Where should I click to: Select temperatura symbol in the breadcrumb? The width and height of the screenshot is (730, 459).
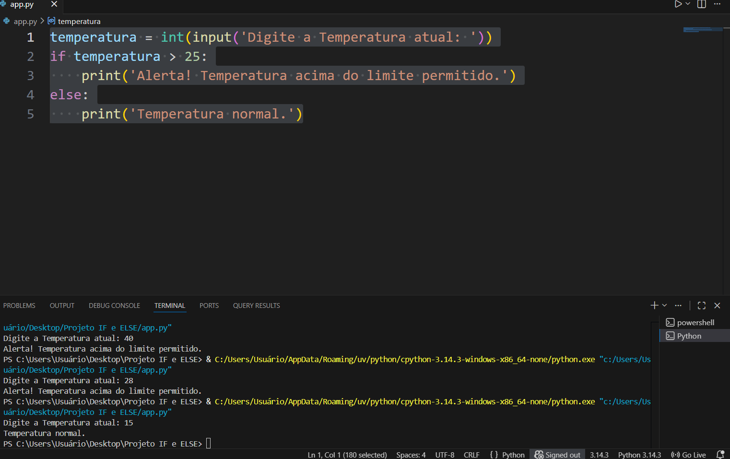[79, 22]
